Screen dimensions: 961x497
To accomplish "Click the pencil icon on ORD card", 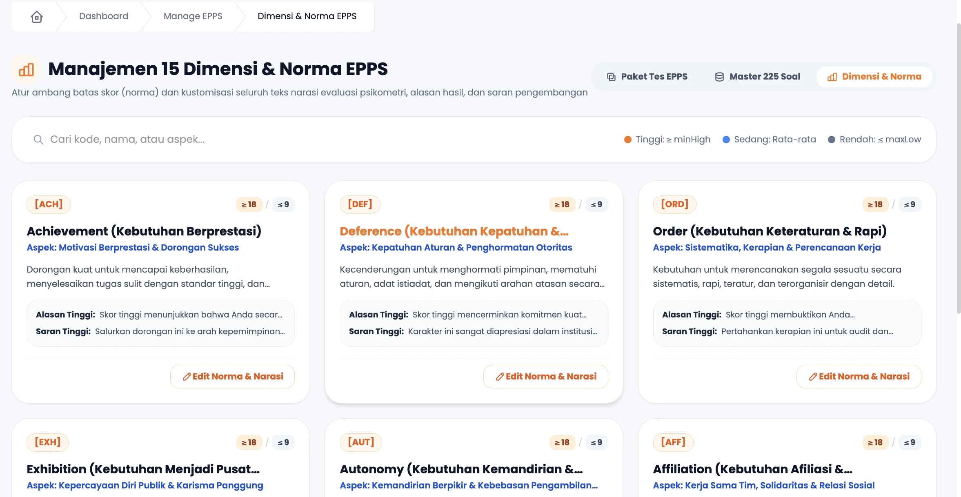I will 813,377.
